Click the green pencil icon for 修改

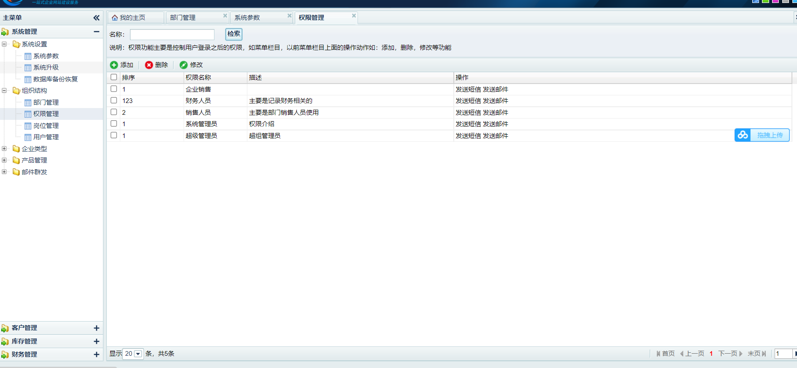[183, 65]
